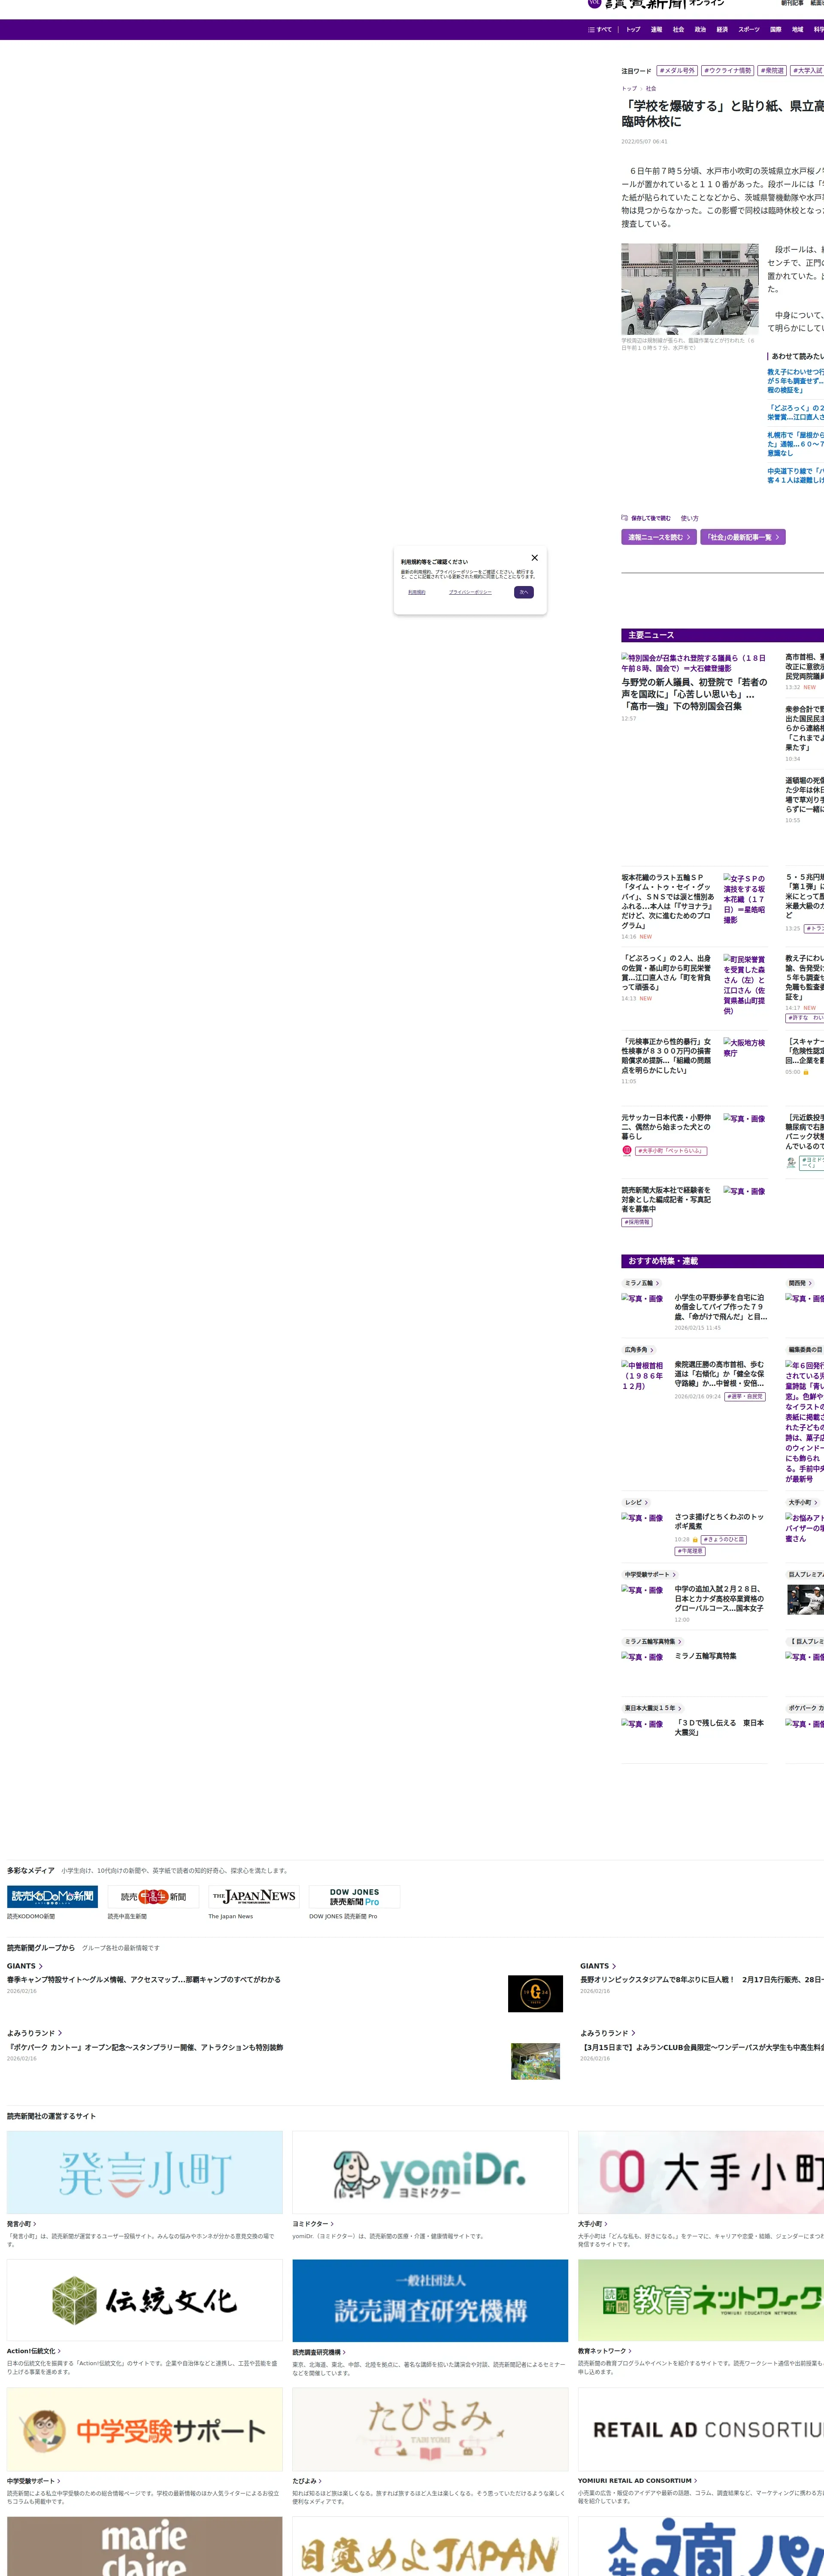Click the 次へ button in popup
This screenshot has height=2576, width=824.
pos(523,592)
